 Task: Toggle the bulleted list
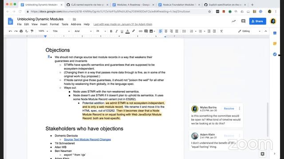pos(200,31)
